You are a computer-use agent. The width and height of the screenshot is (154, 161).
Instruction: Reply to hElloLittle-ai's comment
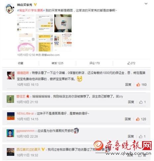click(x=128, y=119)
